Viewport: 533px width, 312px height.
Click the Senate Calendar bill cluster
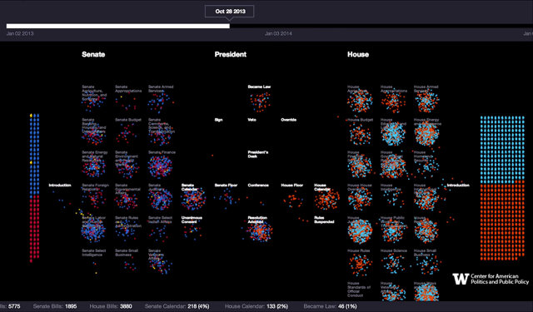[193, 198]
